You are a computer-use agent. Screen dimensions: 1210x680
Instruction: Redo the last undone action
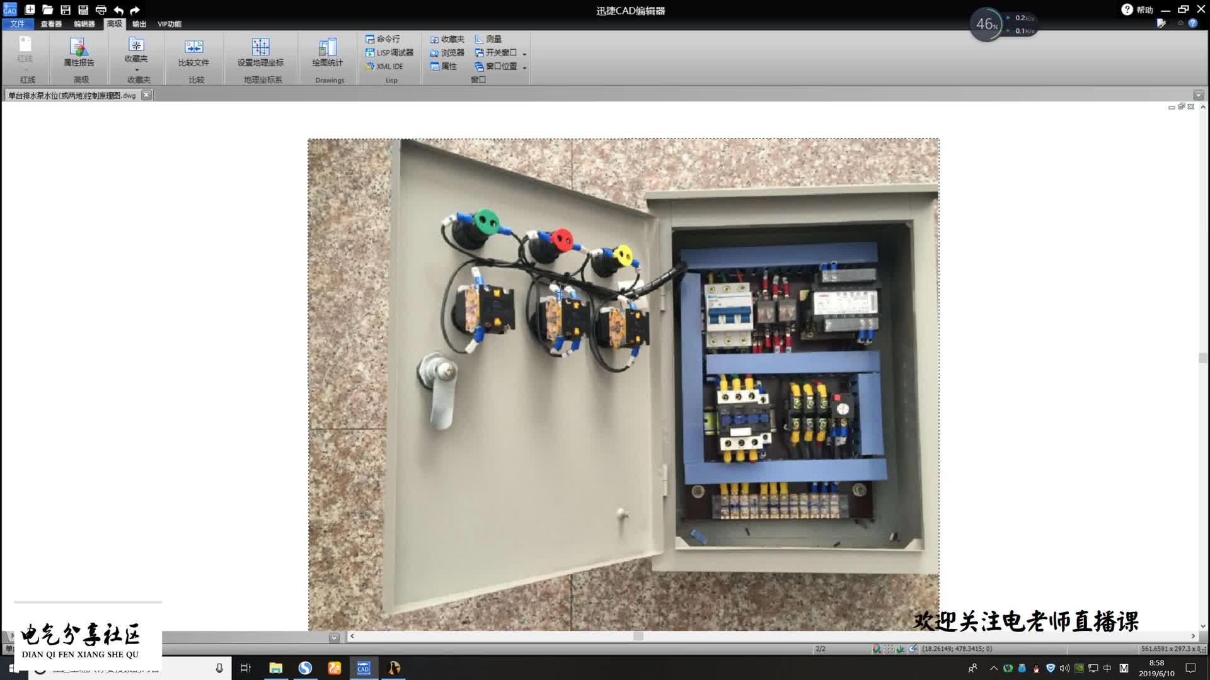135,10
